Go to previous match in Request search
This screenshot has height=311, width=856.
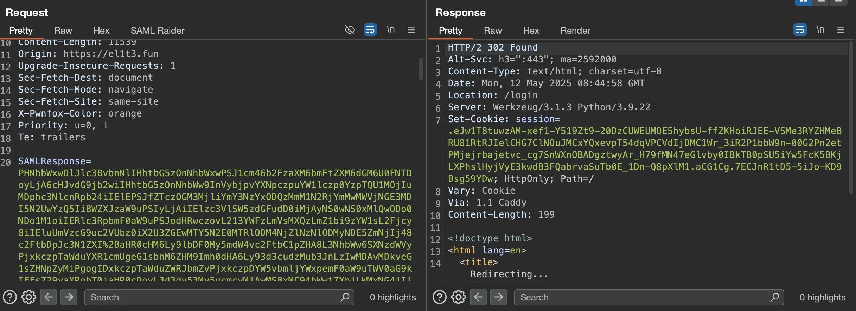pyautogui.click(x=49, y=297)
